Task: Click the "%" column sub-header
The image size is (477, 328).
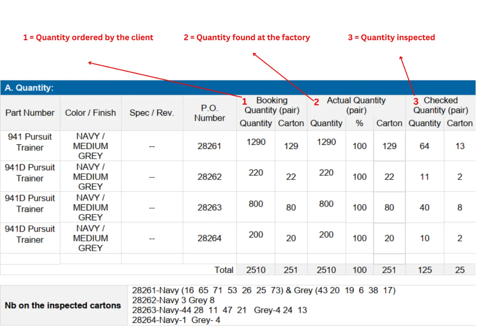Action: [359, 124]
